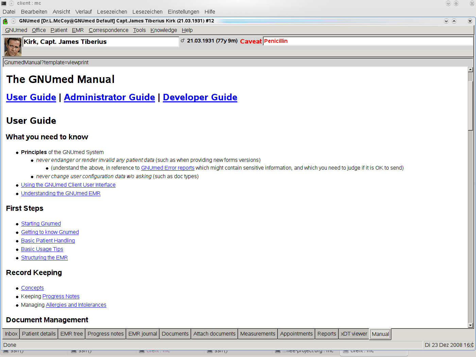The width and height of the screenshot is (476, 357).
Task: Switch to the xDT viewer tab
Action: [354, 334]
